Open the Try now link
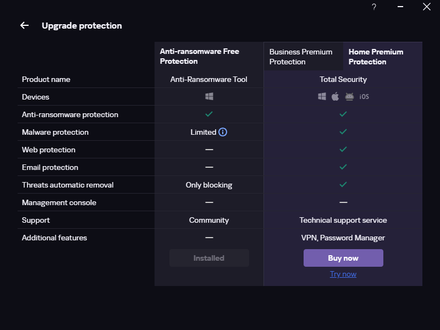440x330 pixels. pyautogui.click(x=343, y=274)
